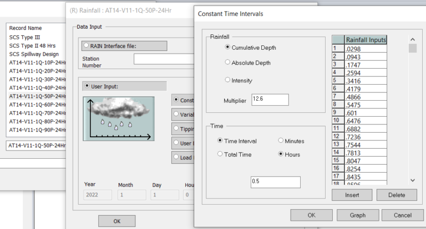Select Hours as the time unit
This screenshot has width=426, height=229.
click(x=281, y=154)
